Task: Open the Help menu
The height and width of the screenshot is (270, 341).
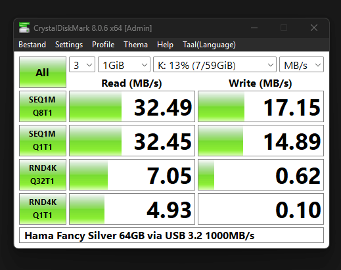Action: (x=165, y=45)
